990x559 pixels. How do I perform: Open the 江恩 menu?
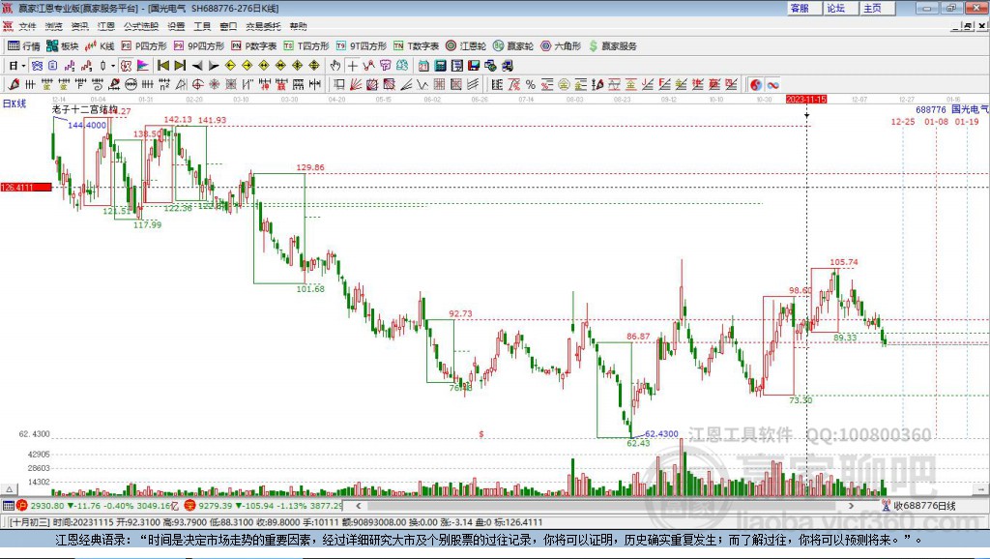pyautogui.click(x=106, y=26)
